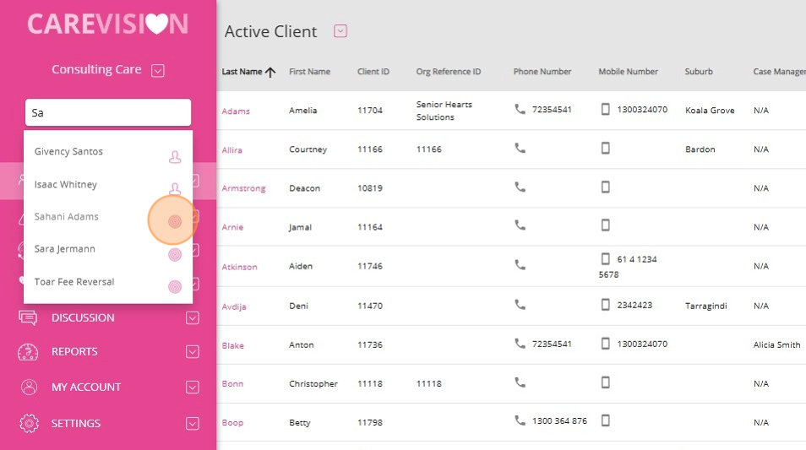Click person icon beside Isaac Whitney
Image resolution: width=806 pixels, height=450 pixels.
175,188
